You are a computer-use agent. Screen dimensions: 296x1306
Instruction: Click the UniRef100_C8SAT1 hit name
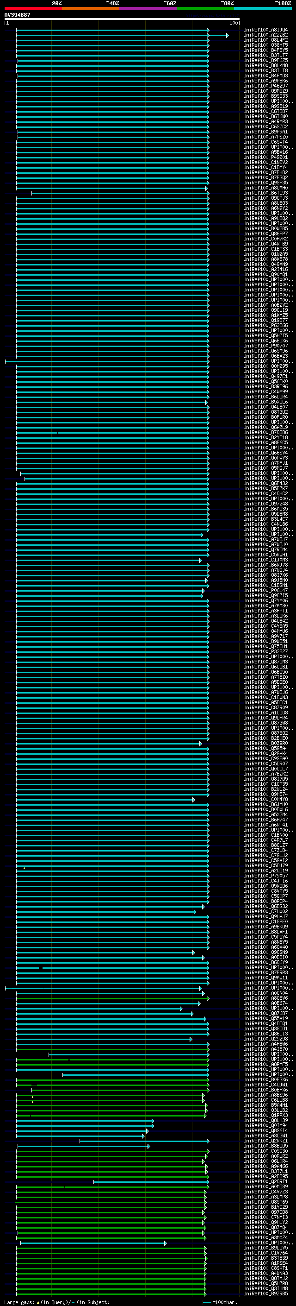click(x=265, y=1268)
